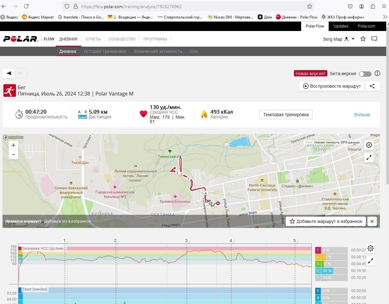Click route start marker on map

pos(211,204)
